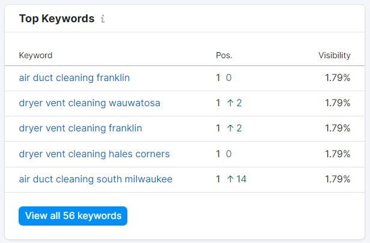Click visibility 1.79% in south milwaukee row
This screenshot has height=243, width=370.
[338, 179]
